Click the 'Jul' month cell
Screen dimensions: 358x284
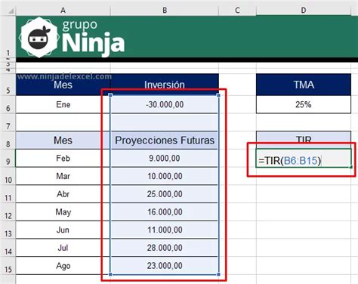tap(63, 248)
